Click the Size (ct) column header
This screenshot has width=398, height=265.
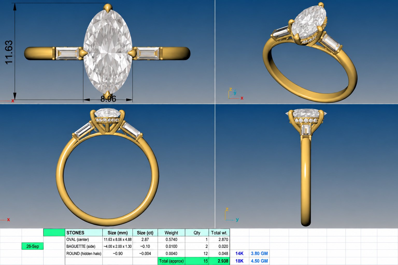point(145,233)
